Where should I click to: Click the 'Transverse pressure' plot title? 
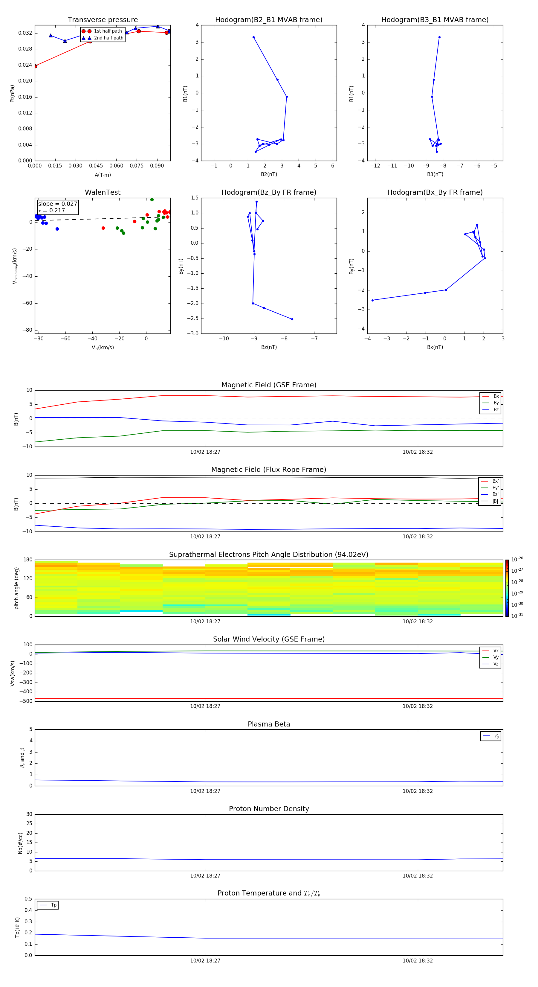[x=103, y=20]
